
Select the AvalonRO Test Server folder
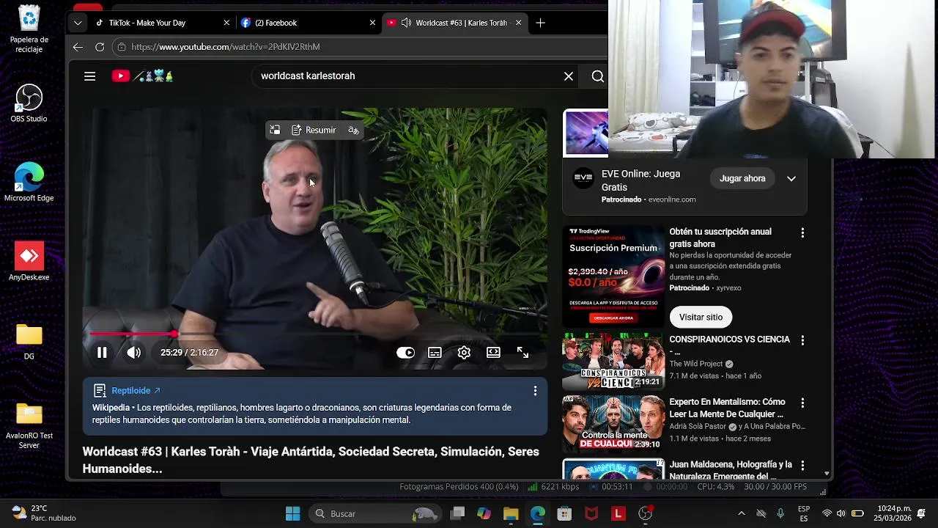click(x=29, y=425)
